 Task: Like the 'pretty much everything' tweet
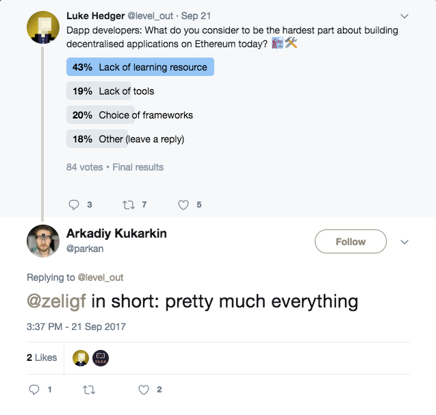click(144, 390)
